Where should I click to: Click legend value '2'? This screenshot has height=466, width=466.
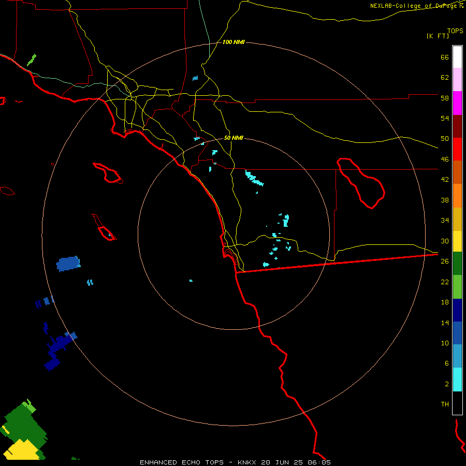coord(447,384)
